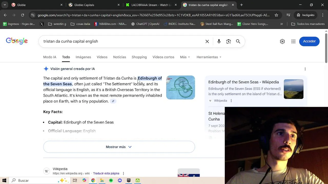The image size is (328, 184).
Task: Close the Globle: Capitals tab
Action: [x=118, y=5]
